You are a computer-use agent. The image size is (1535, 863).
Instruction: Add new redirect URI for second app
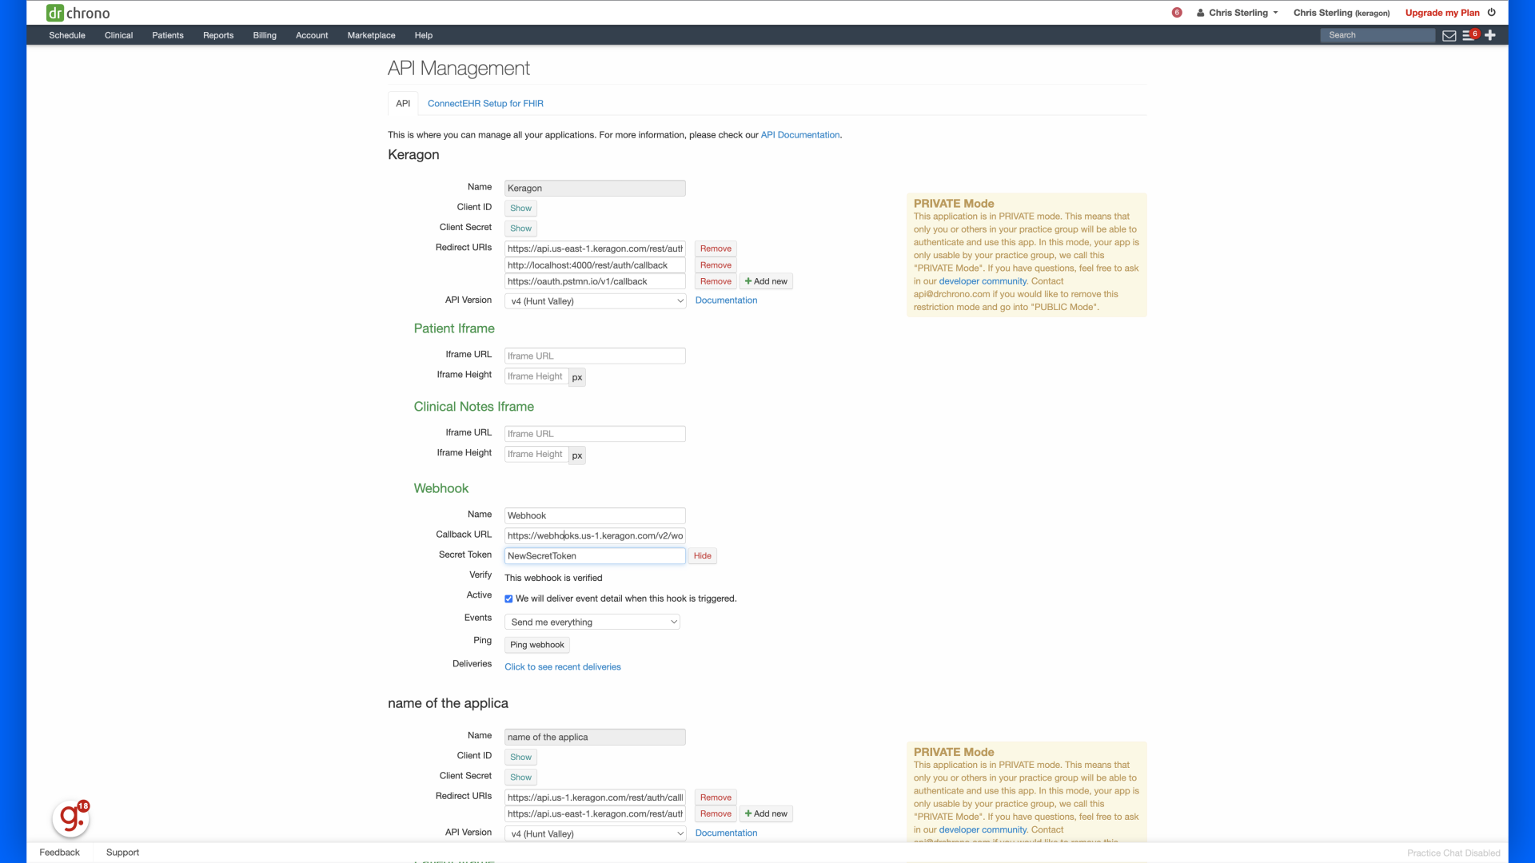point(766,813)
